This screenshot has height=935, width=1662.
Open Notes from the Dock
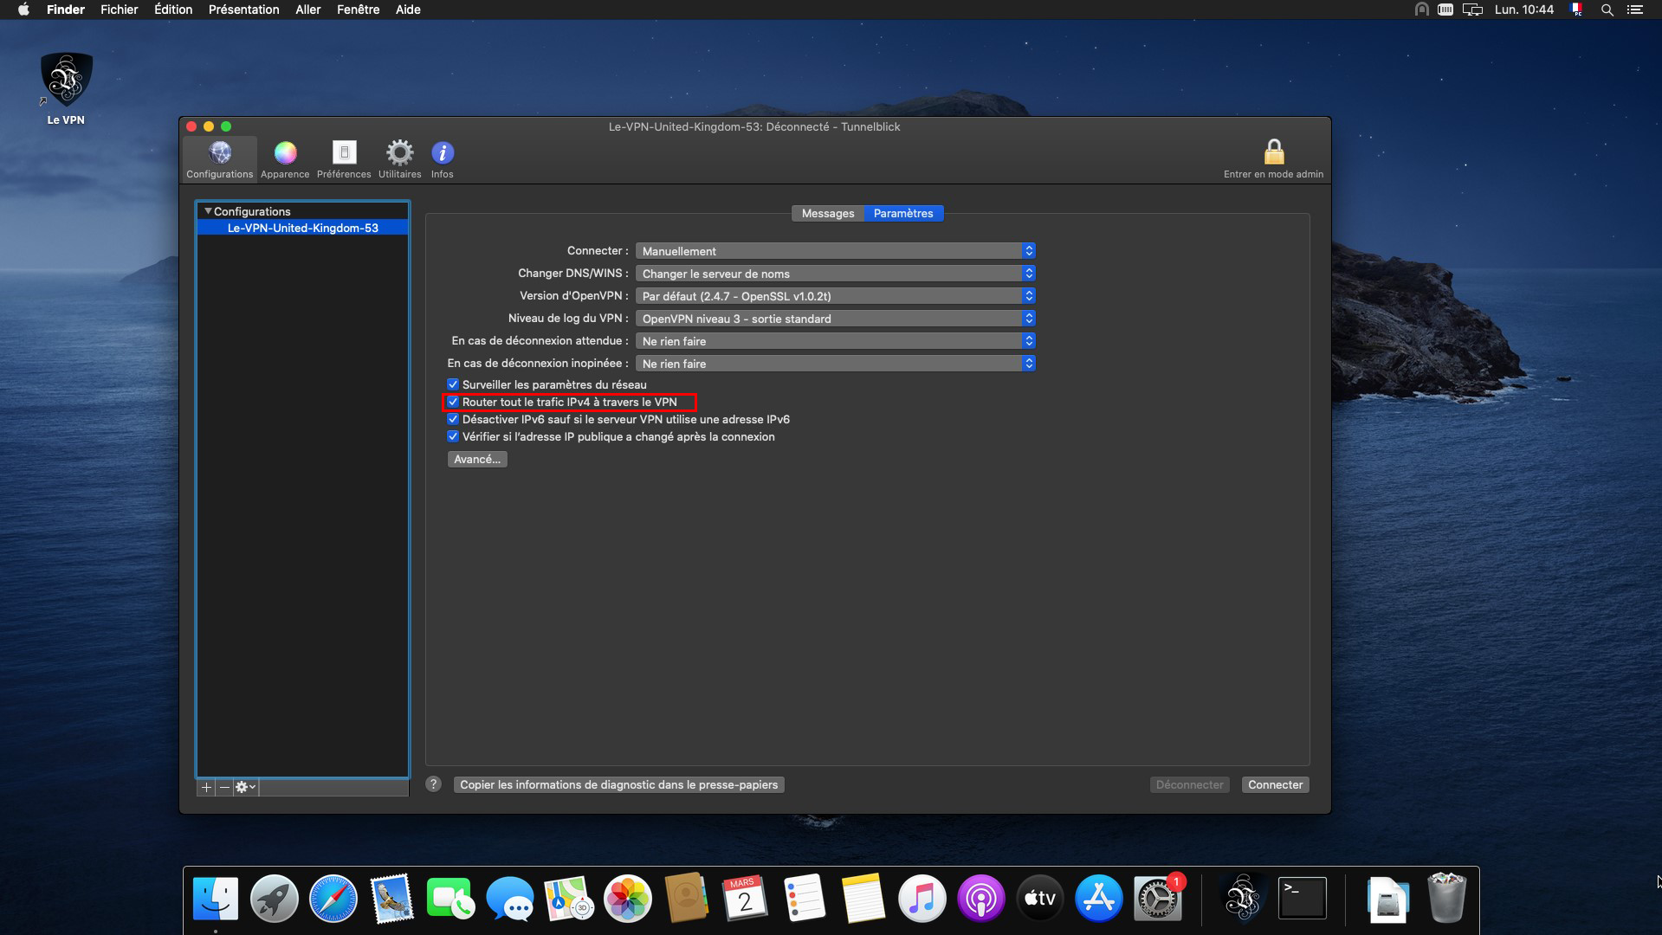863,899
